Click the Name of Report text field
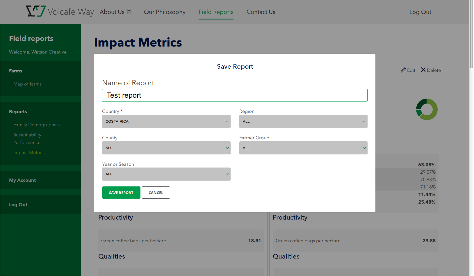The image size is (474, 276). click(234, 95)
